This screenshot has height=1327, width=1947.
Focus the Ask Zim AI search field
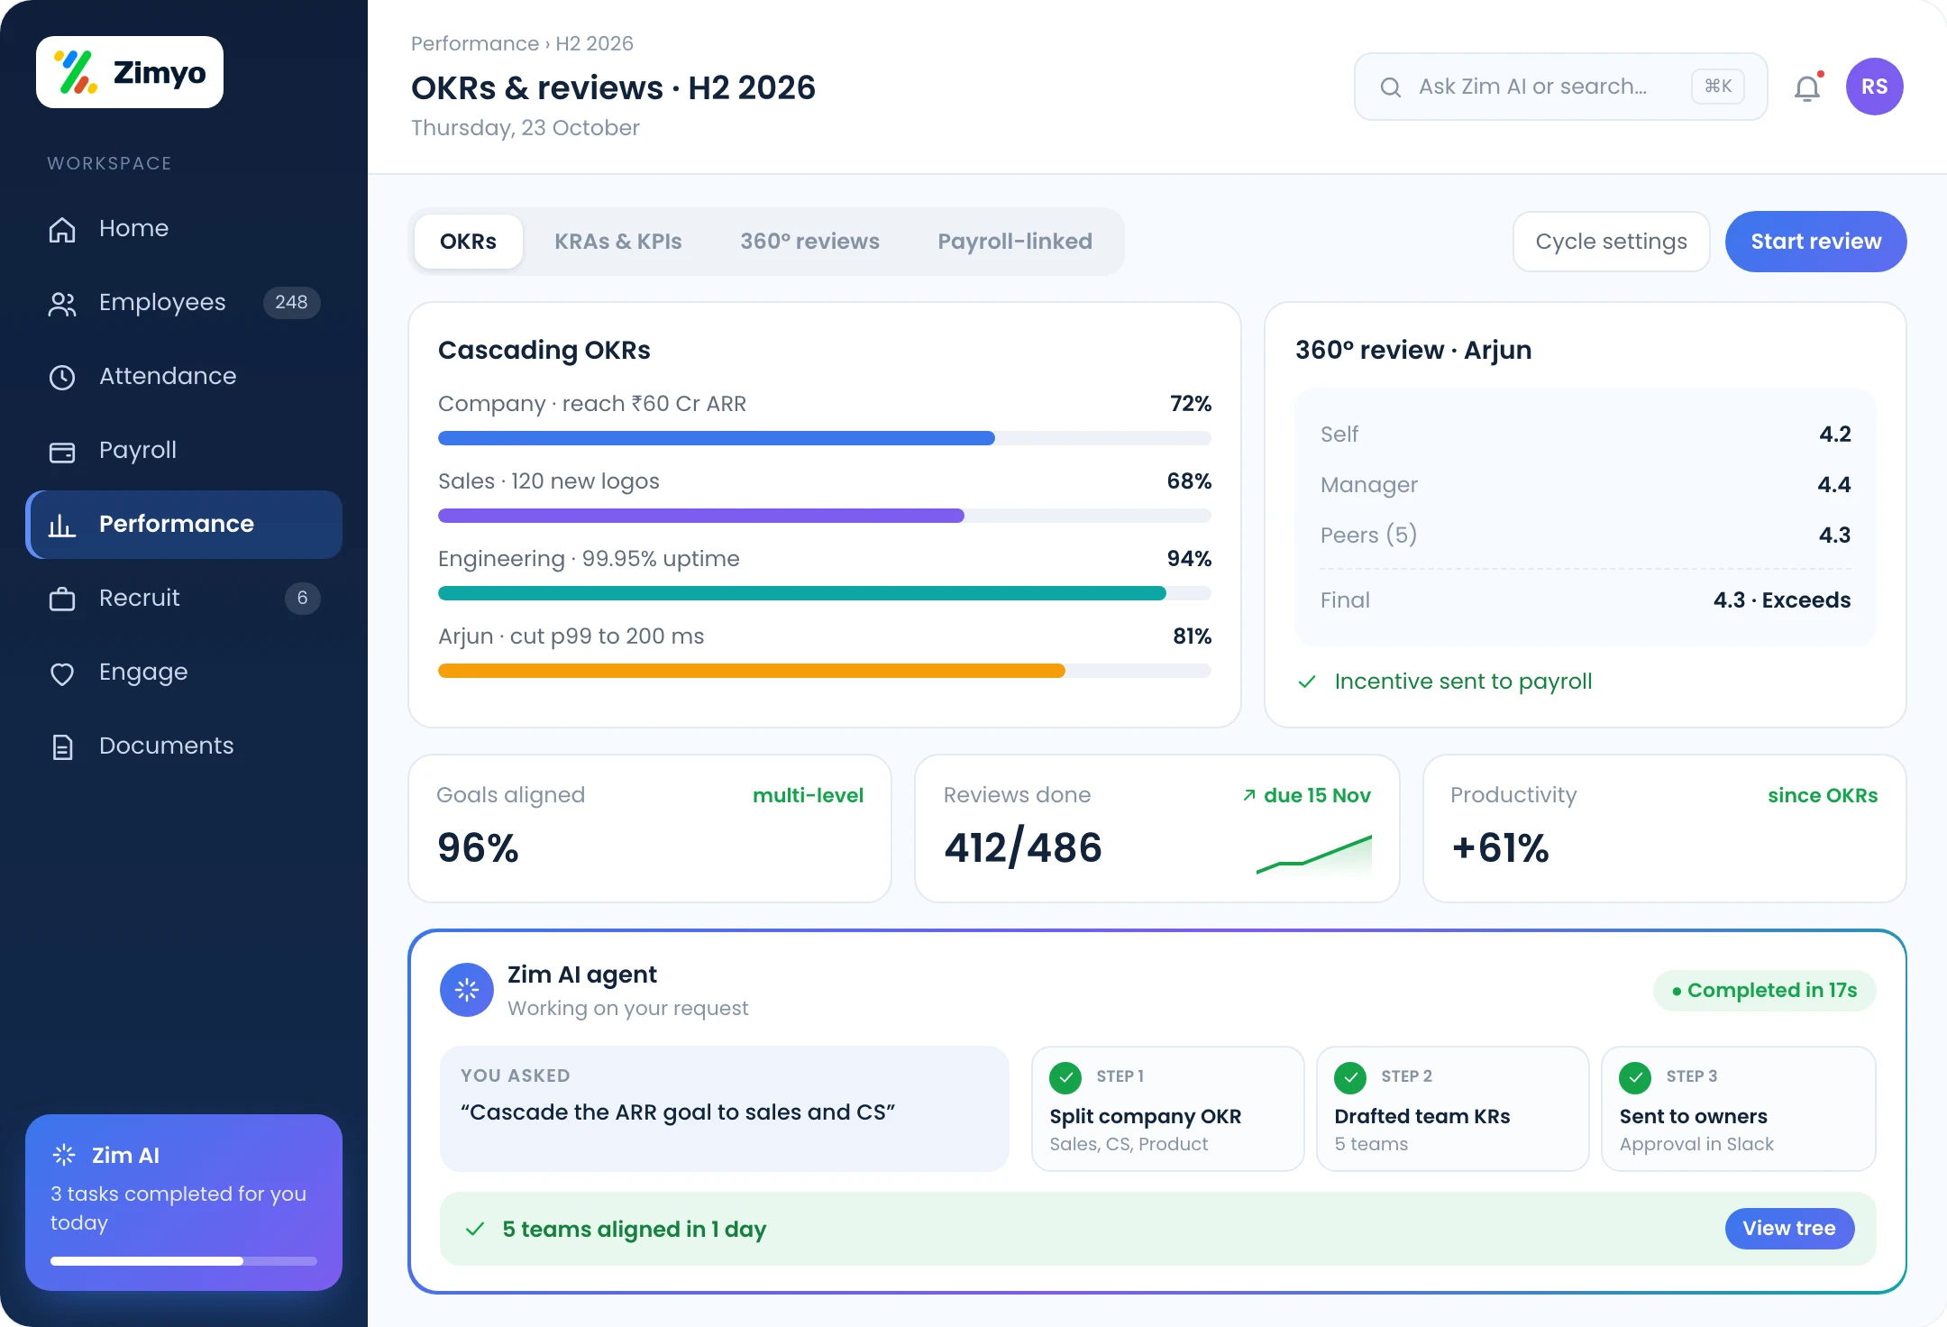pos(1561,87)
